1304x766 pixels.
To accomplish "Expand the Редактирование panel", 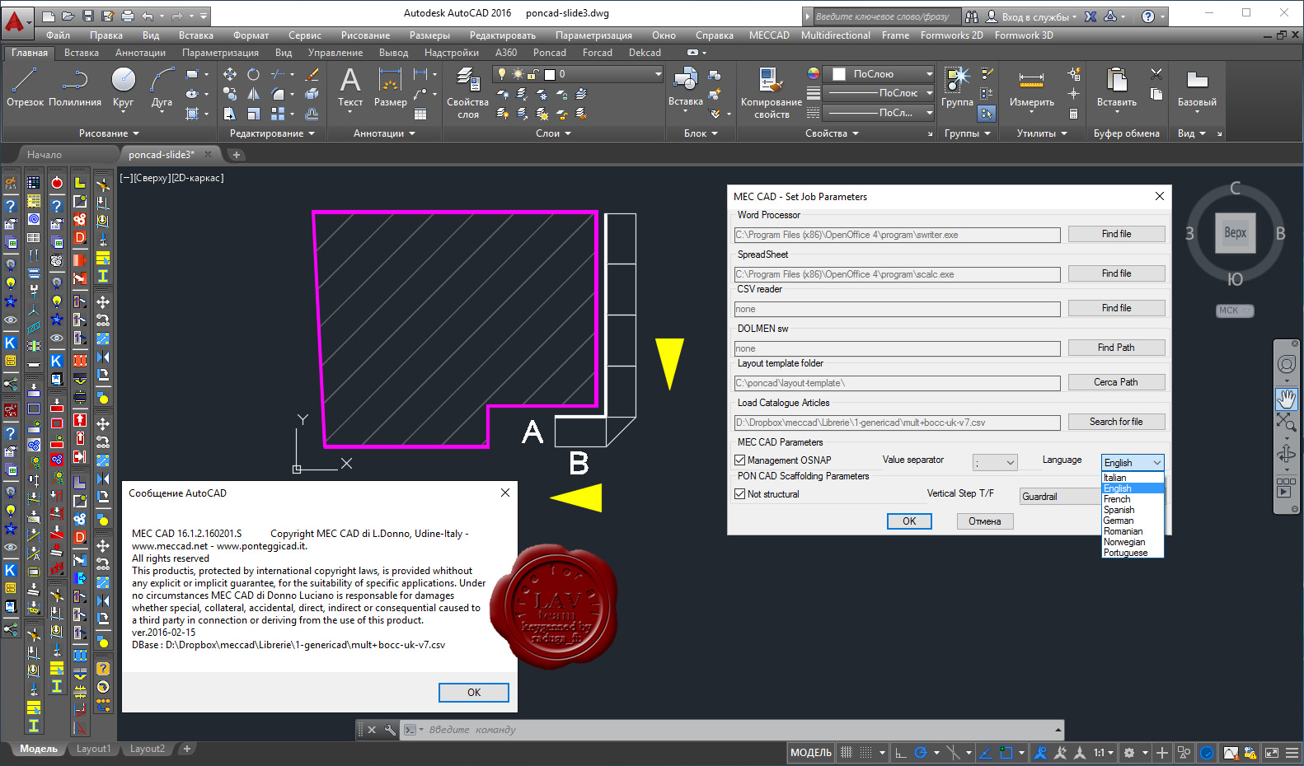I will 272,133.
